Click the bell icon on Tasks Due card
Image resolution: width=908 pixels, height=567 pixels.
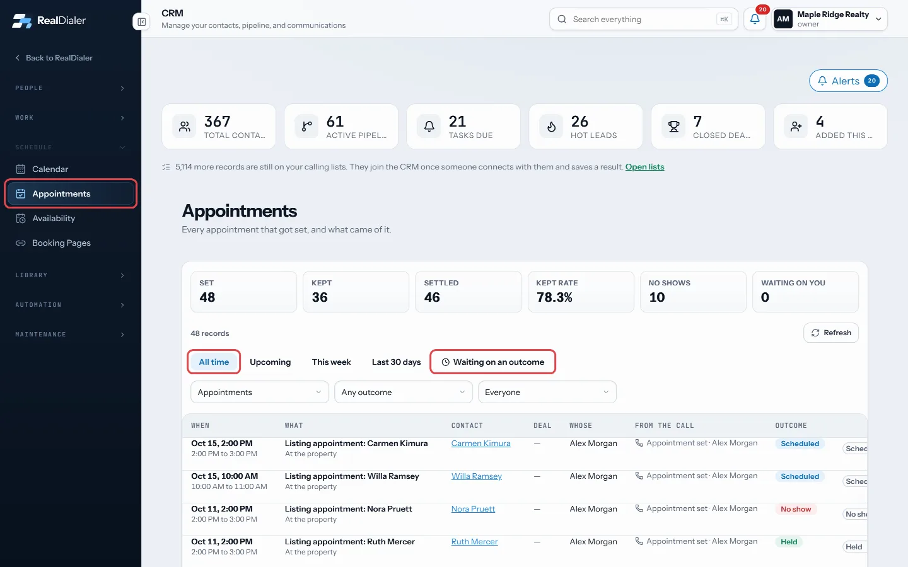click(x=429, y=127)
